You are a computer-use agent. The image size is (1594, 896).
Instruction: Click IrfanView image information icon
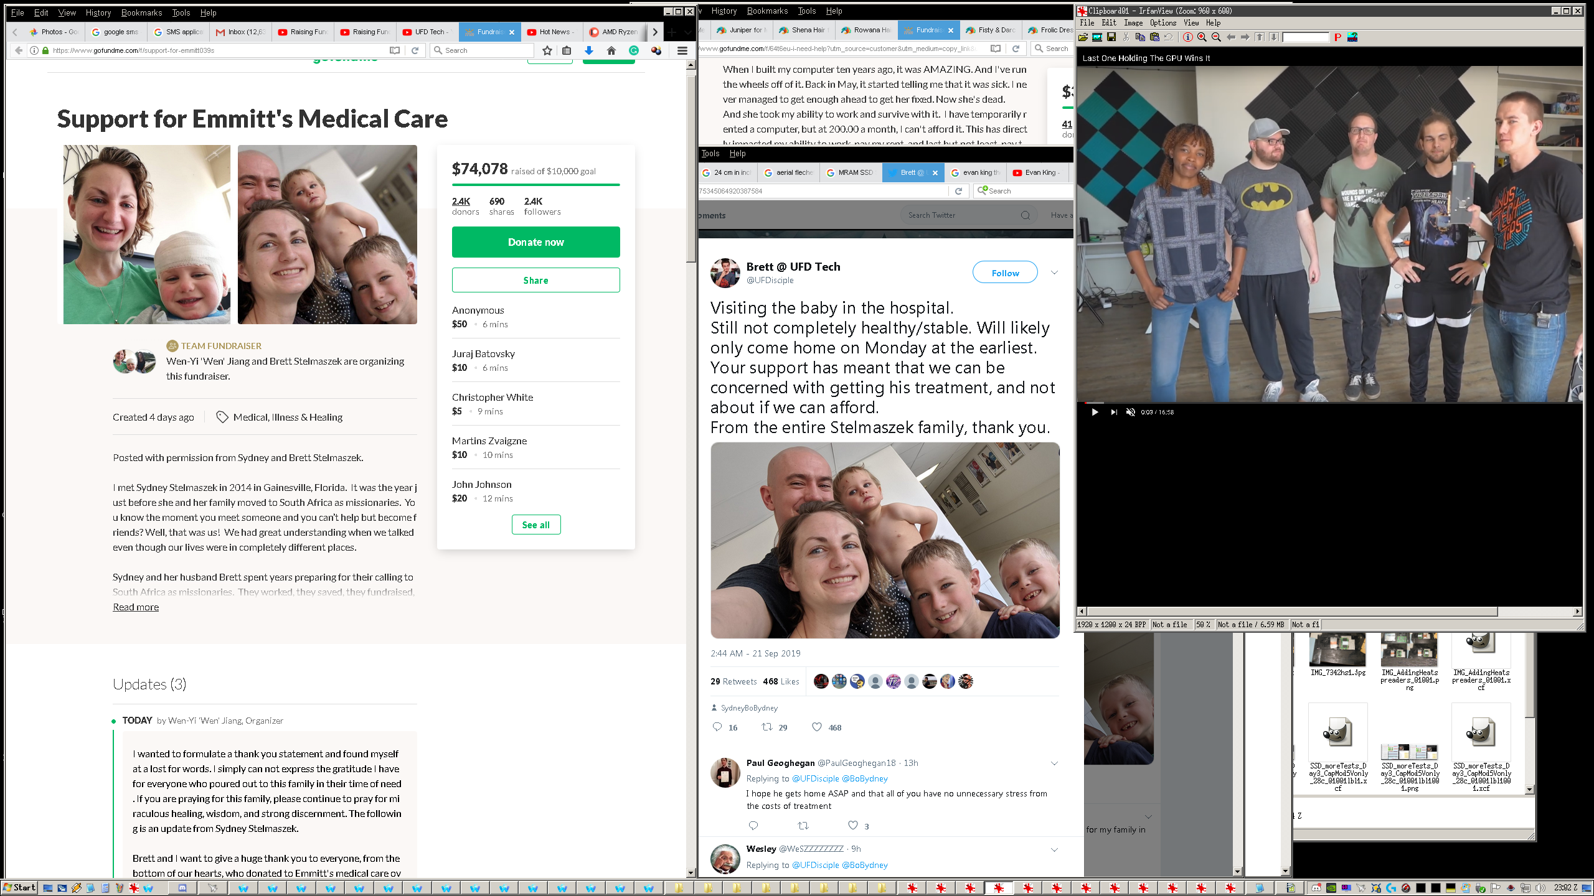(1187, 37)
